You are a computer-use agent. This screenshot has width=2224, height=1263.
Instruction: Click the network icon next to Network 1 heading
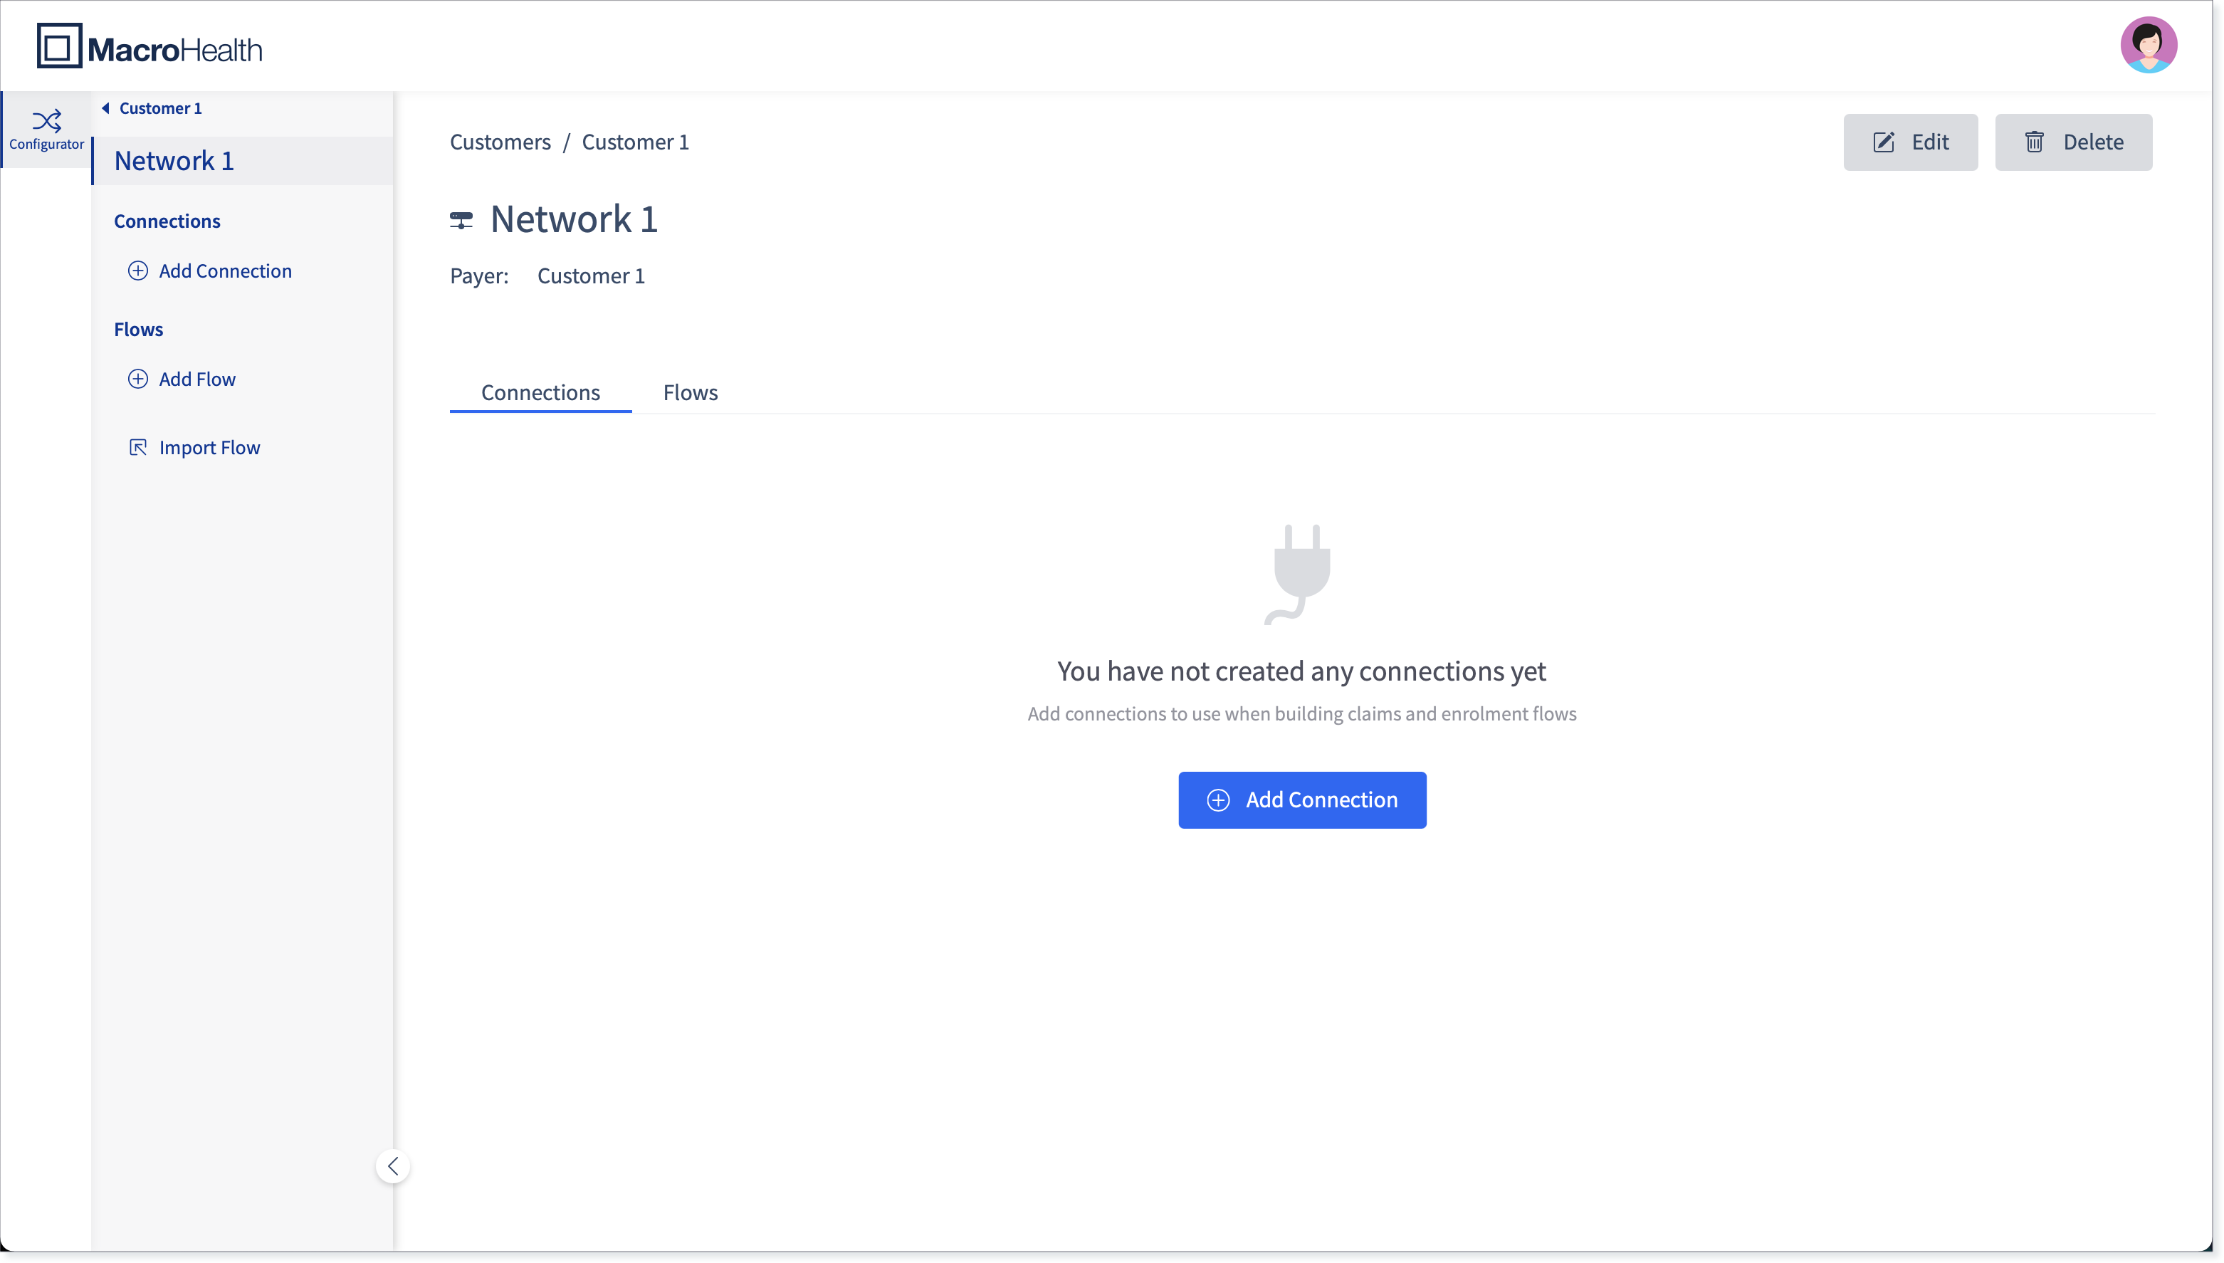tap(461, 220)
